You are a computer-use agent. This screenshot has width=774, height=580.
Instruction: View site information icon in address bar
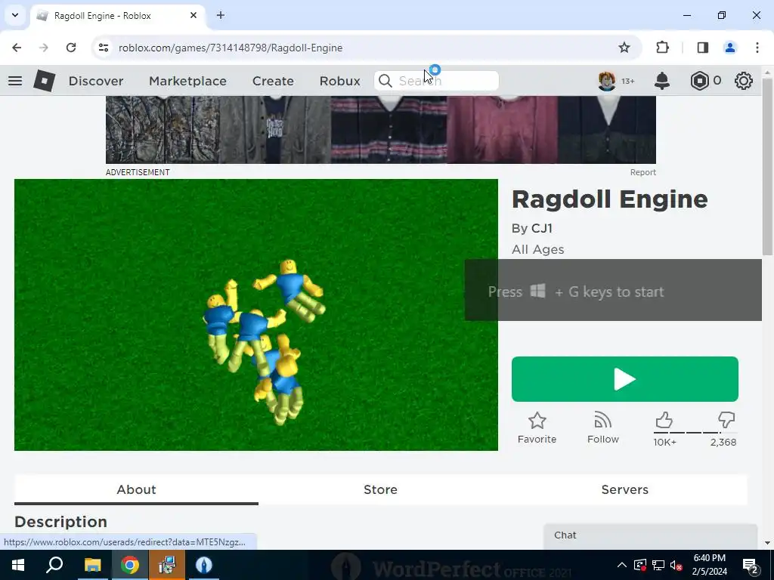[103, 48]
